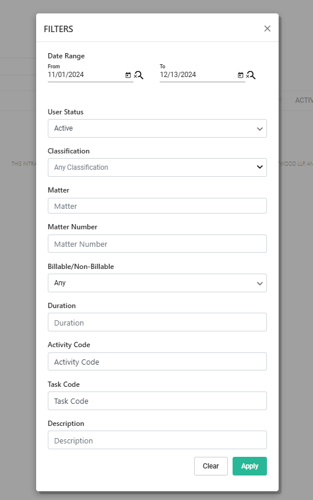Image resolution: width=313 pixels, height=500 pixels.
Task: Click the Duration input field
Action: point(157,322)
